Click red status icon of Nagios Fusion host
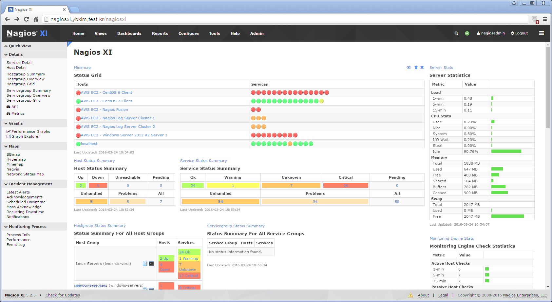552x302 pixels. pyautogui.click(x=78, y=110)
